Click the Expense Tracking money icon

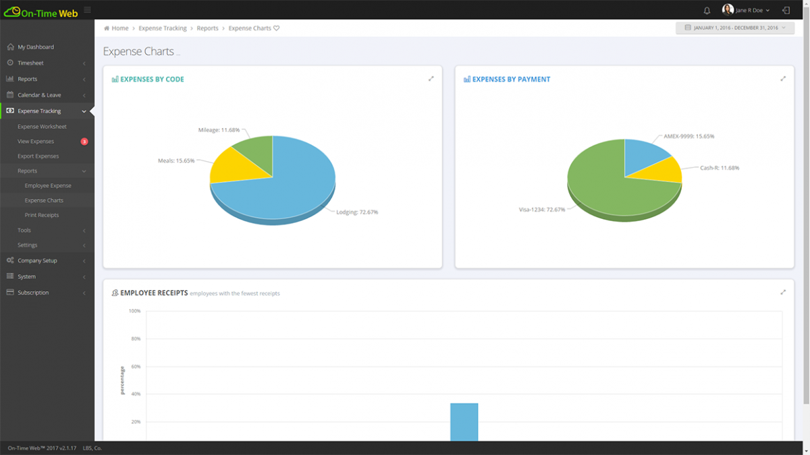click(x=10, y=111)
